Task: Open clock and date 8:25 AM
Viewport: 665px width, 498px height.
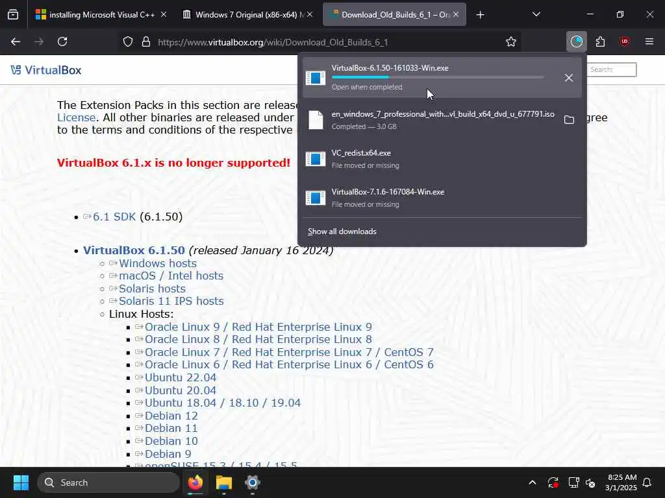Action: pos(621,482)
